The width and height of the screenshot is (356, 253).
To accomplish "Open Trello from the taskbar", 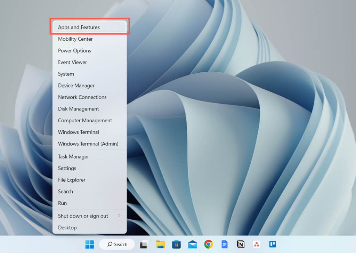I will click(273, 244).
